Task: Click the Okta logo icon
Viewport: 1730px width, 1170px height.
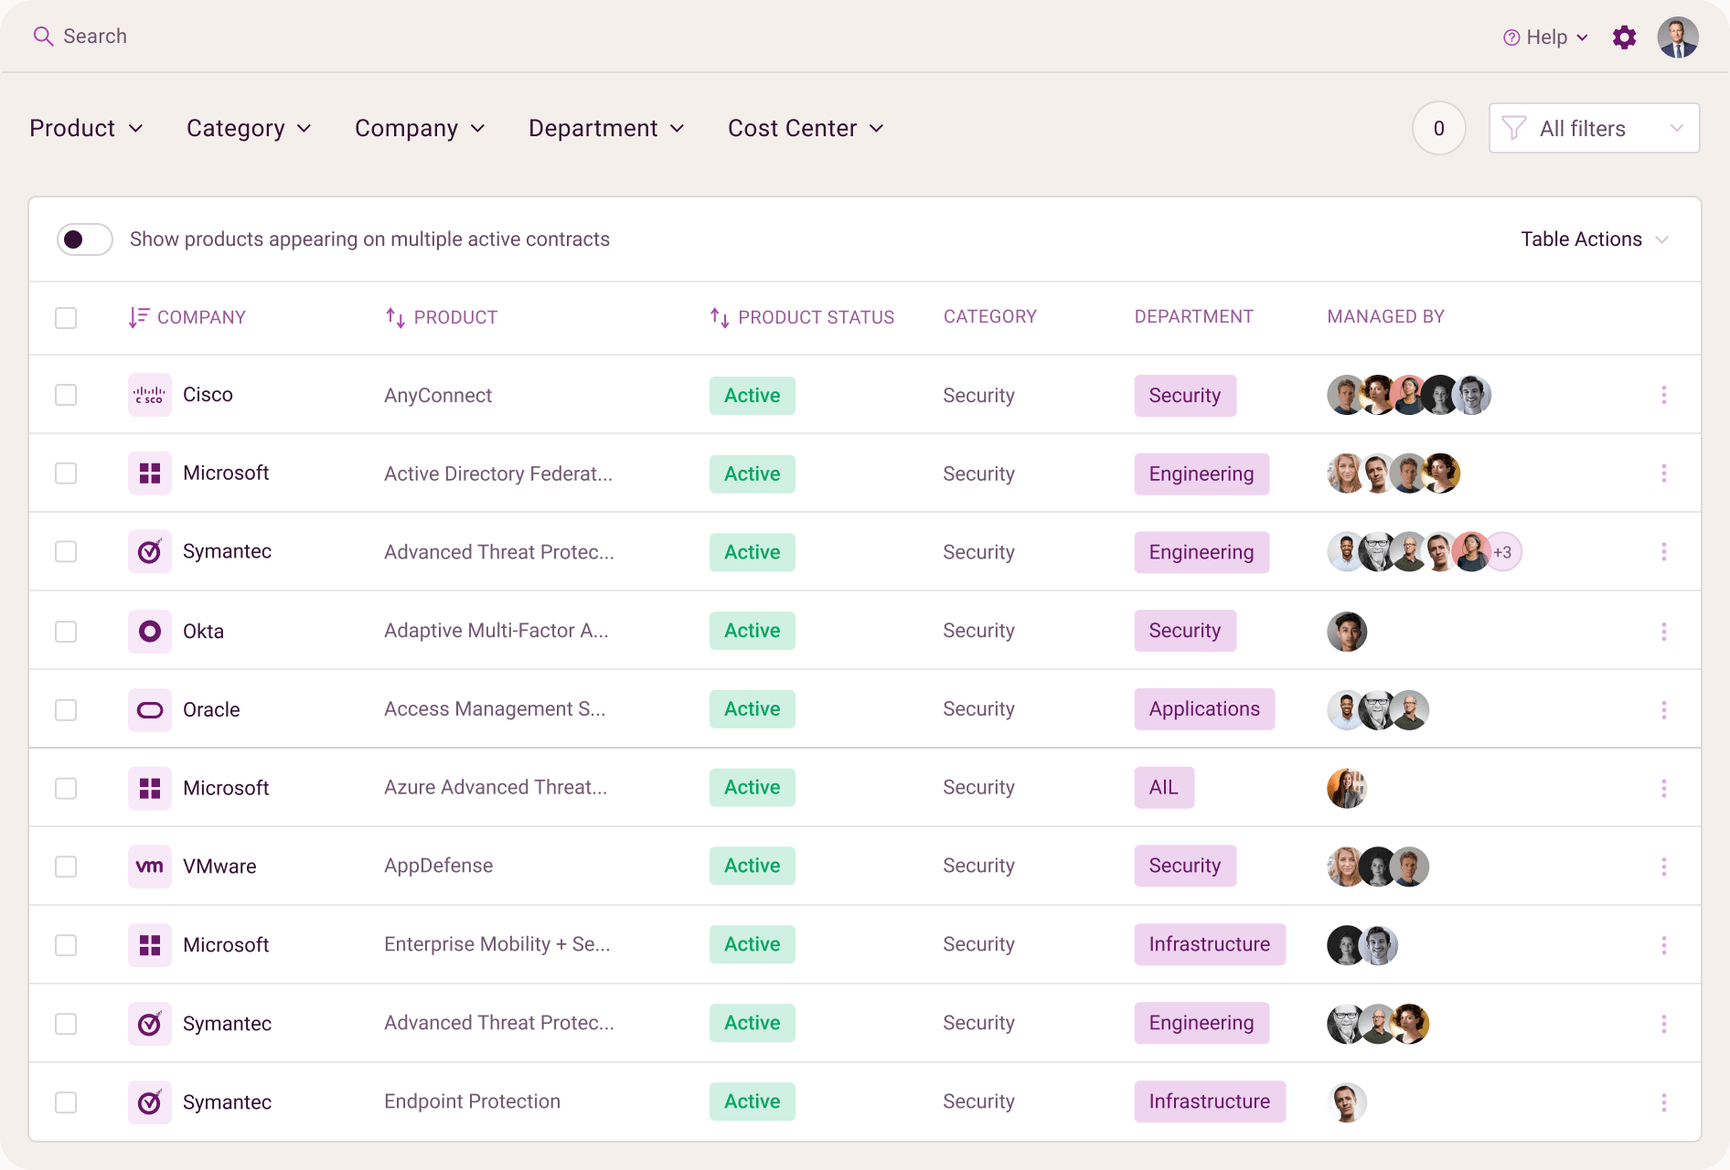Action: click(150, 632)
